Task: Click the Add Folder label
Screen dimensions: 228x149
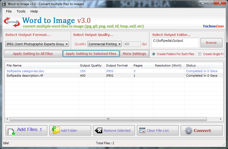Action: 69,130
